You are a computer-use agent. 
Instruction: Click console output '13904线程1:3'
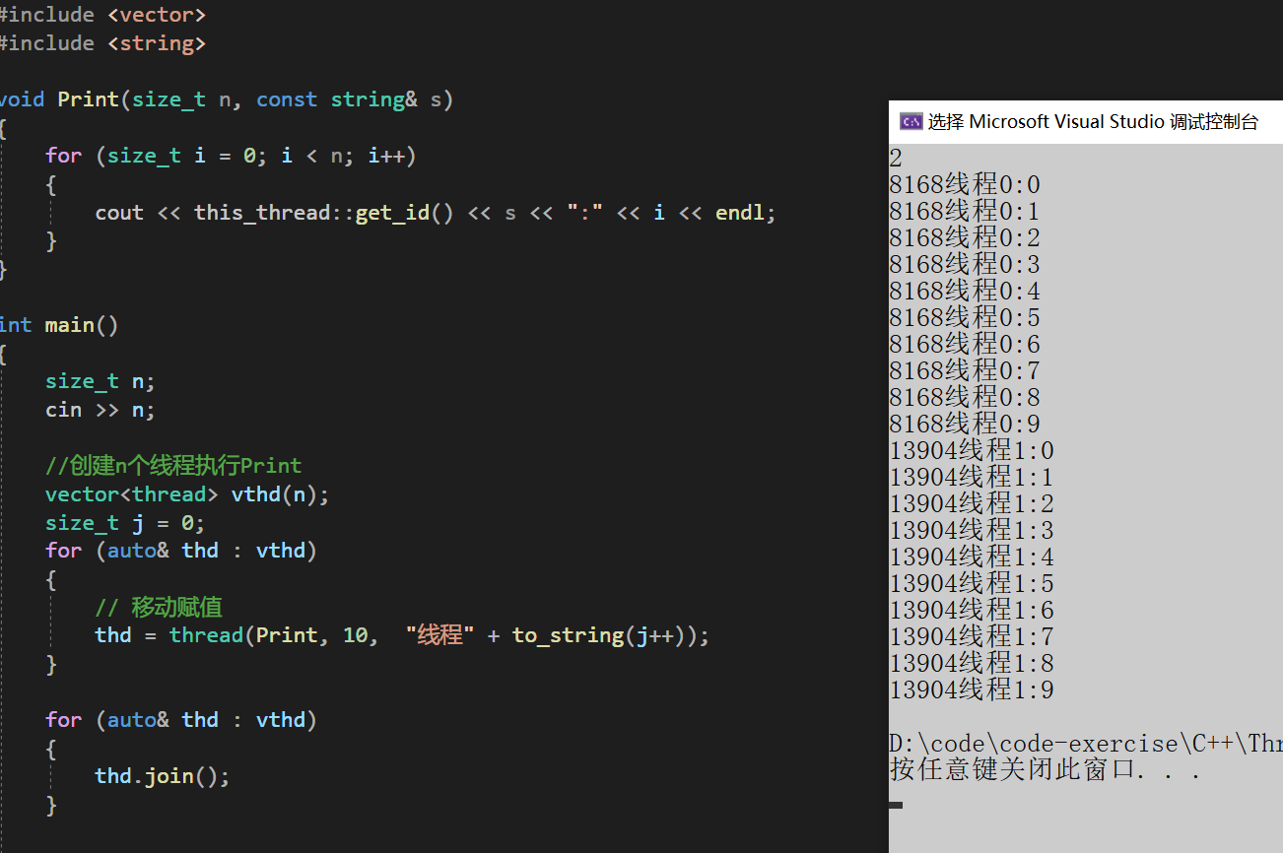[x=972, y=531]
